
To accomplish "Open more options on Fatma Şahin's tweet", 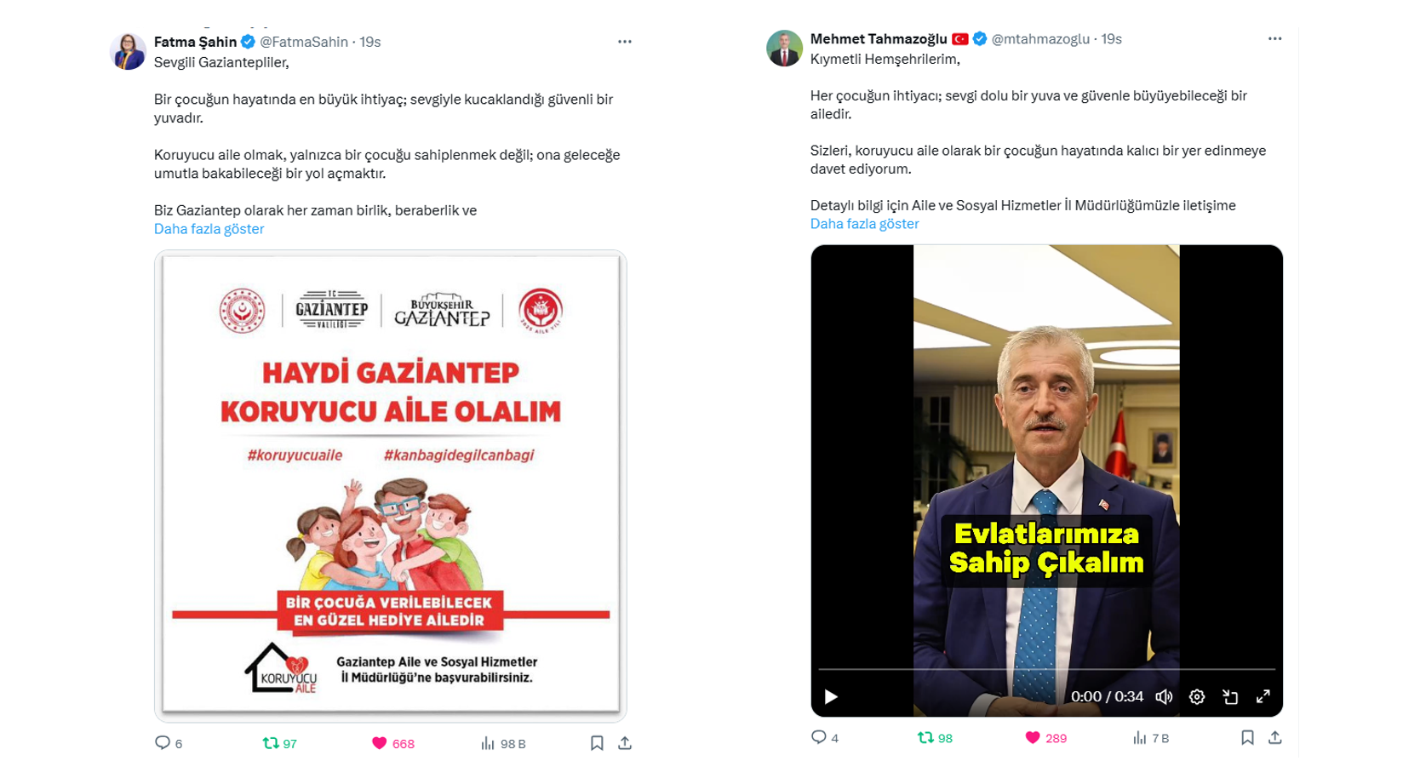I will click(x=625, y=41).
